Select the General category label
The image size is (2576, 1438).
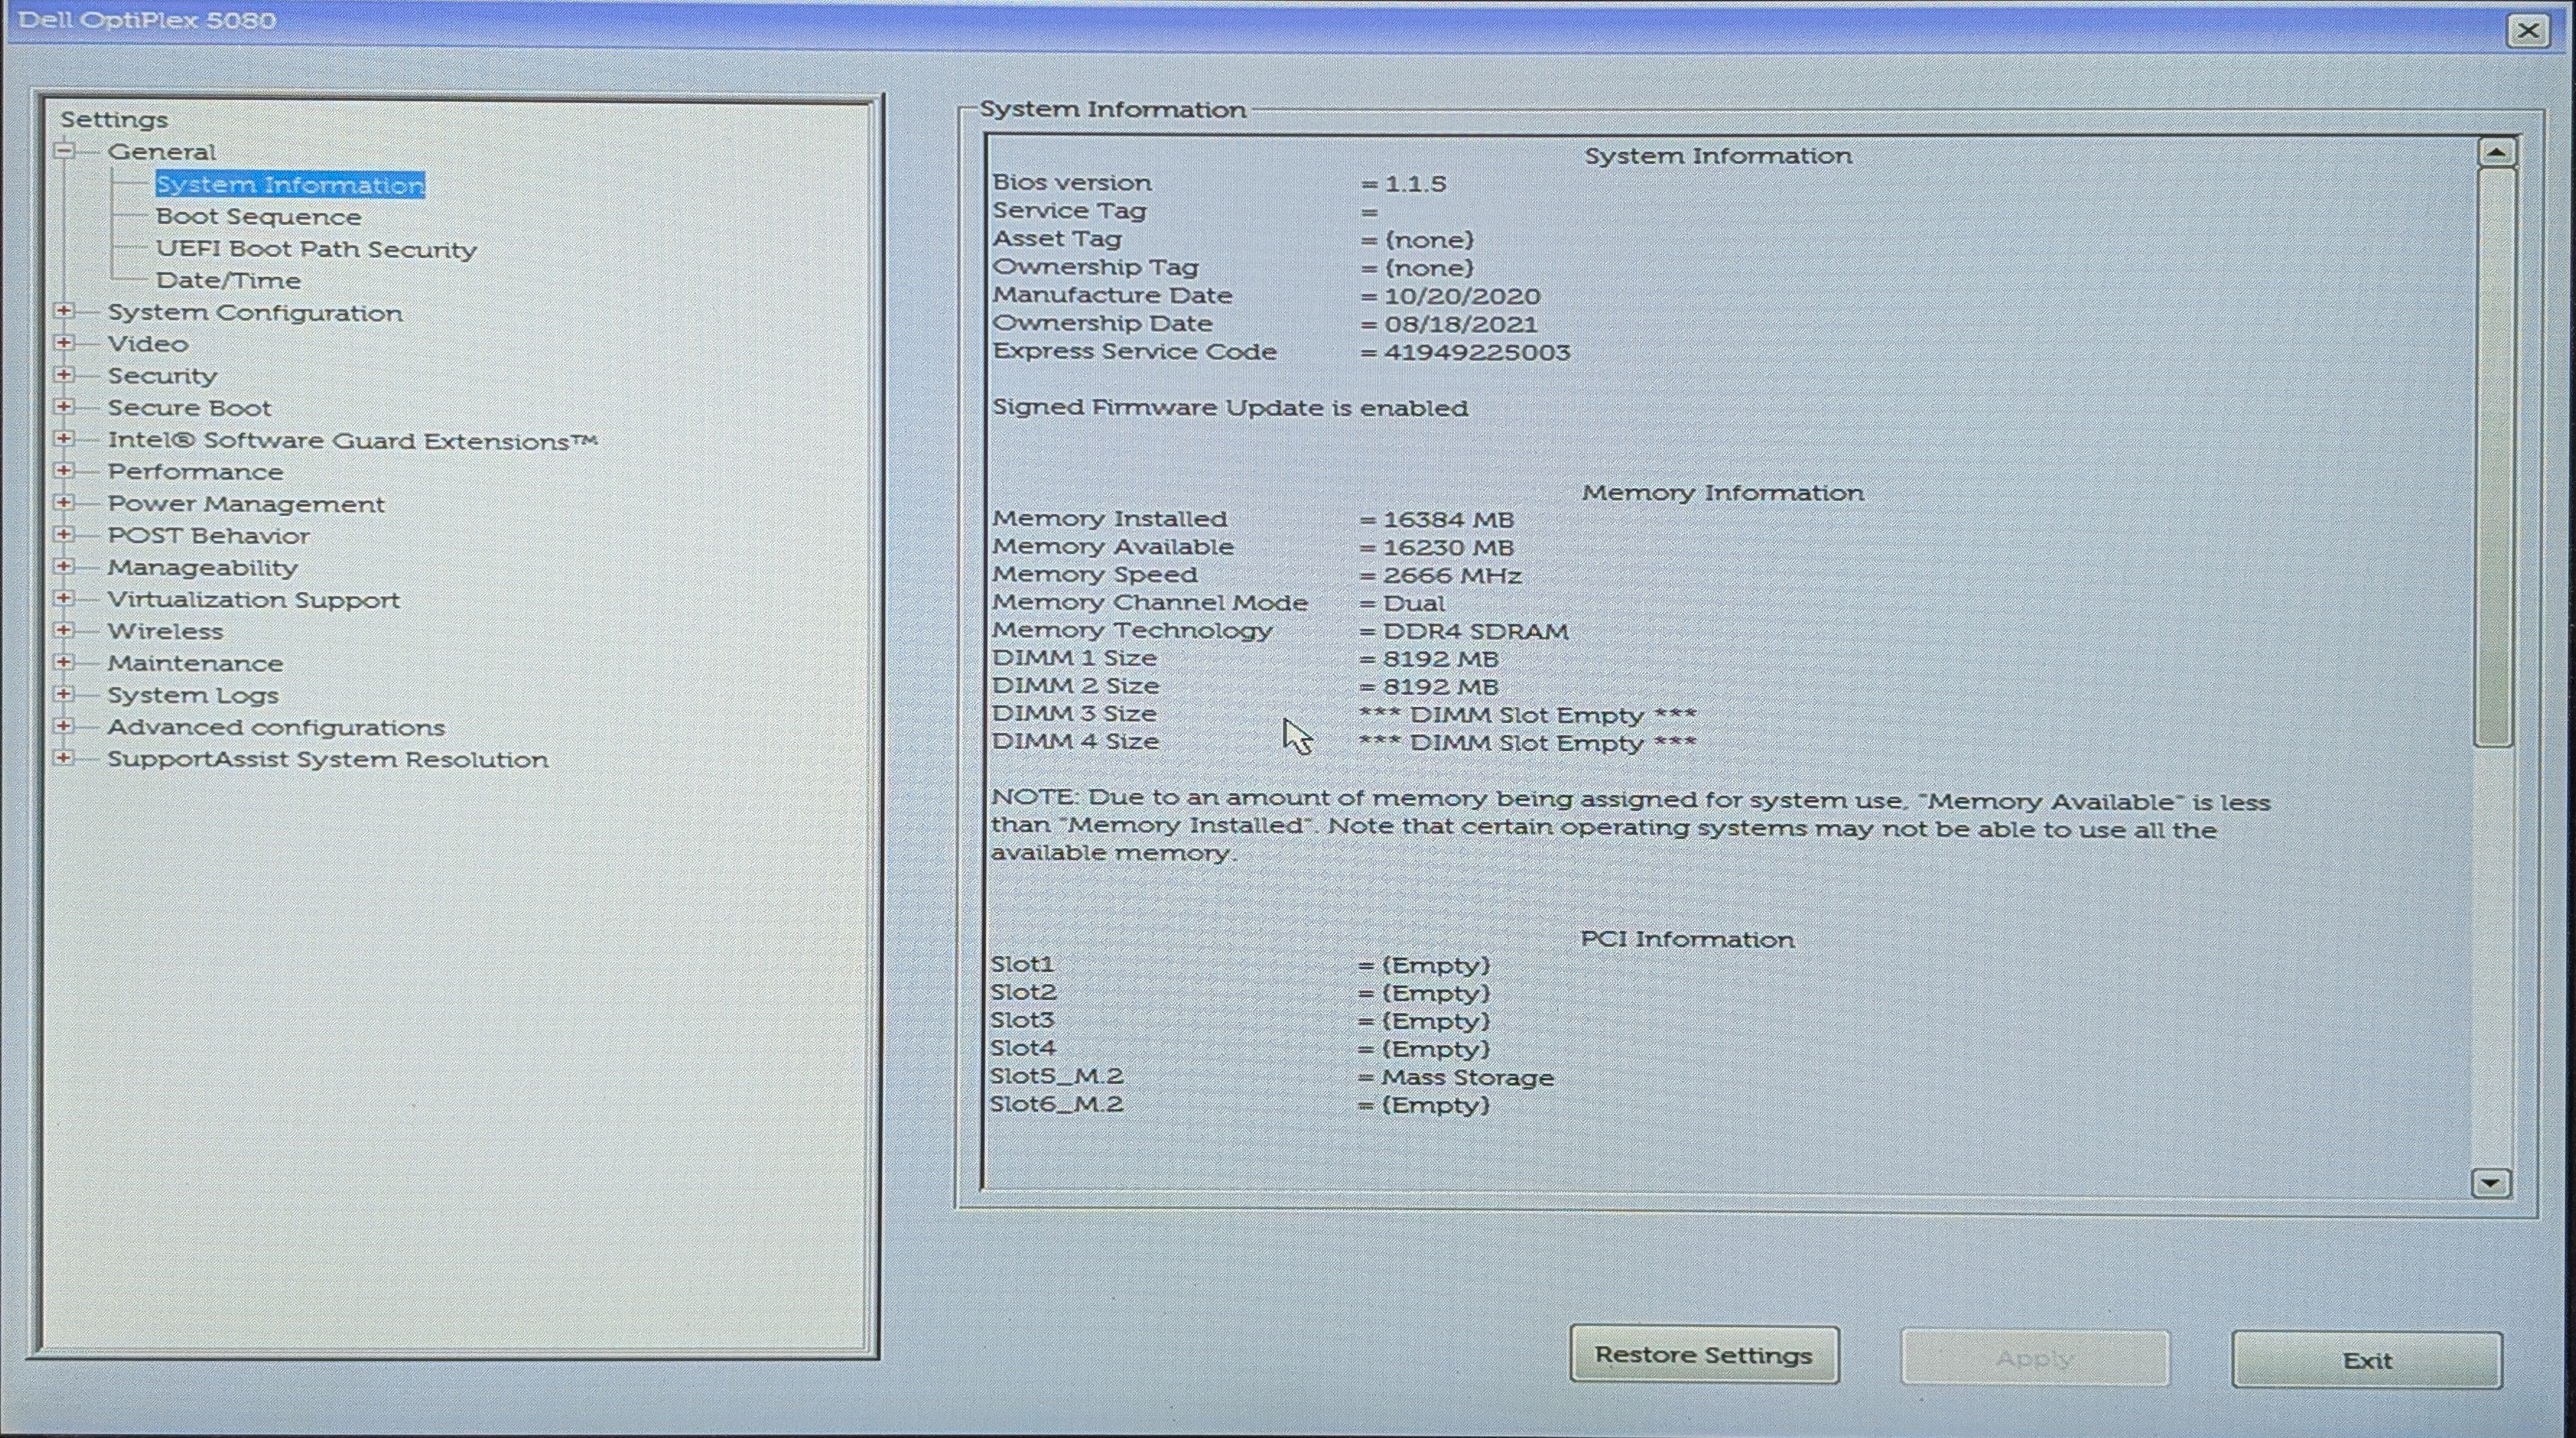click(x=162, y=152)
